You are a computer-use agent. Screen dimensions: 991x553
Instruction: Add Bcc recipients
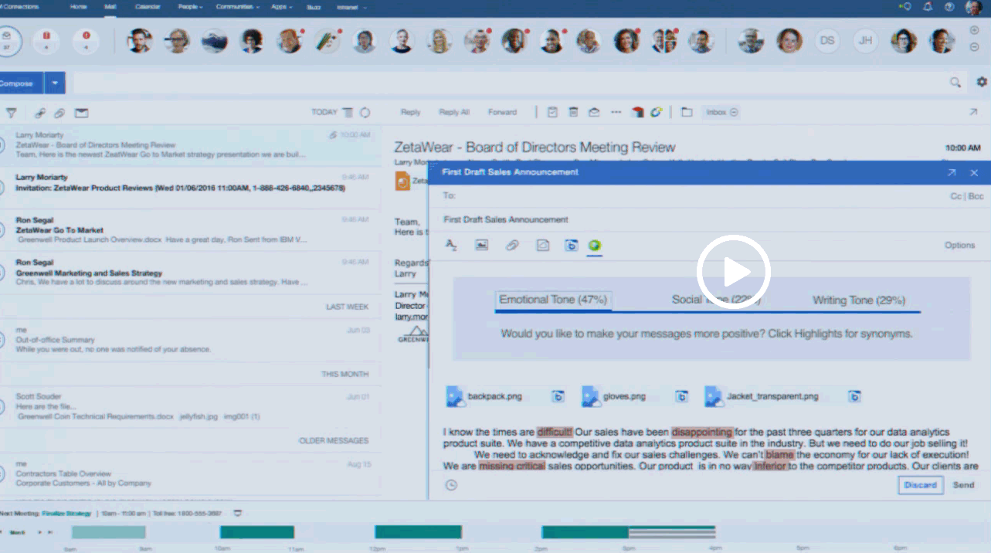pos(976,197)
